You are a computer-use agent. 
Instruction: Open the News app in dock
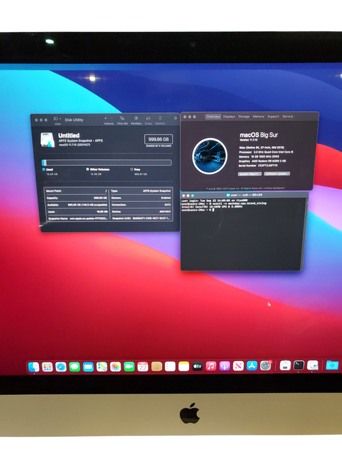(238, 366)
